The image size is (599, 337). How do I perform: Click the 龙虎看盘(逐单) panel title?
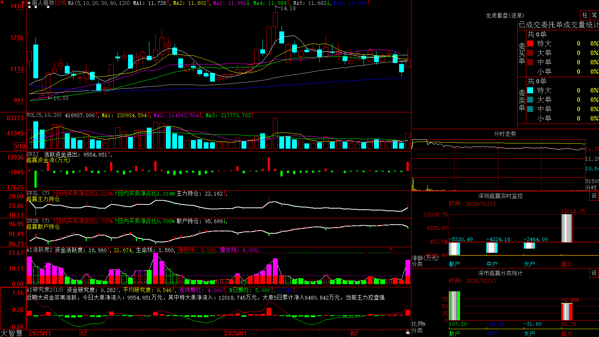(x=505, y=15)
